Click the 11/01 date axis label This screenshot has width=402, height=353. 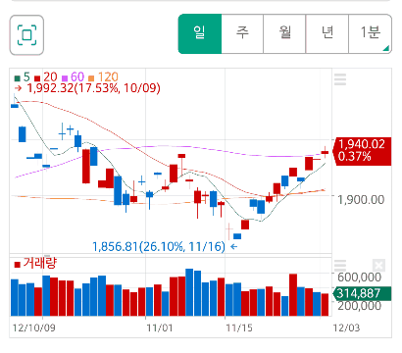[160, 328]
